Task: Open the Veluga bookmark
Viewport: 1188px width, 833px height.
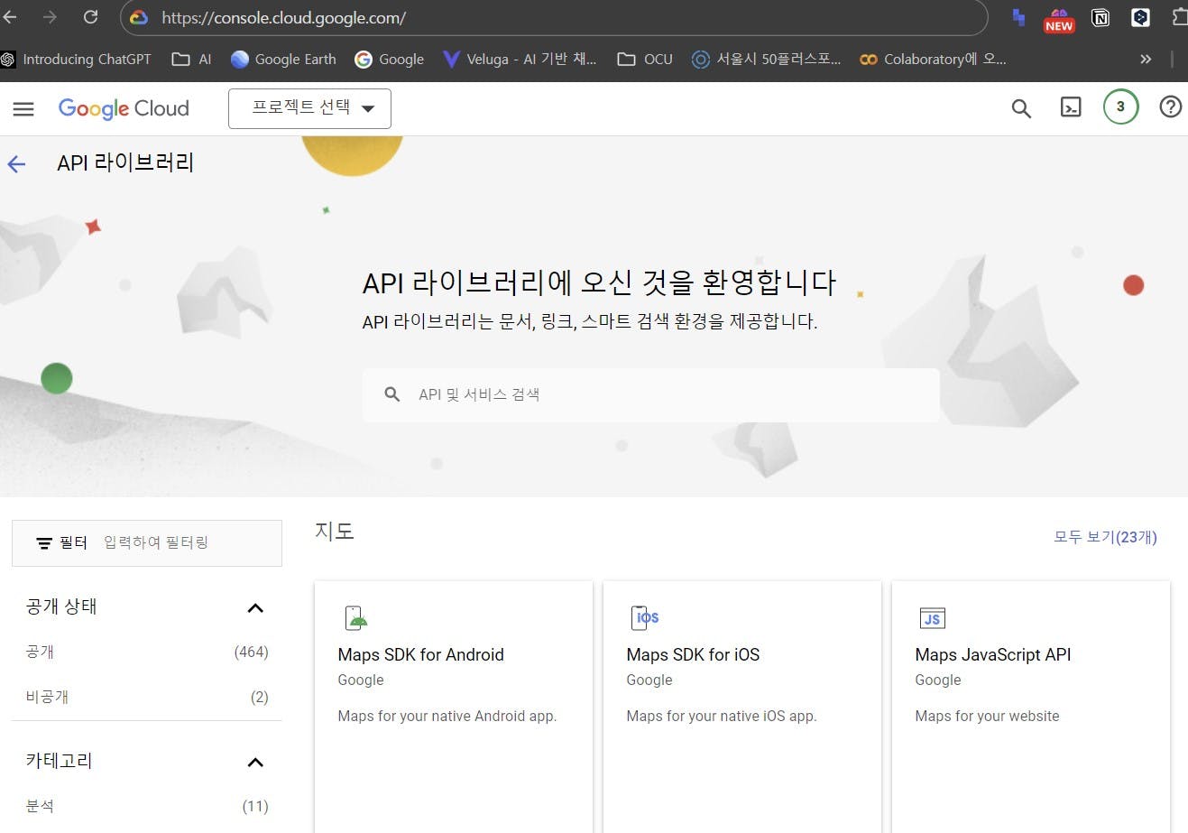Action: coord(520,60)
